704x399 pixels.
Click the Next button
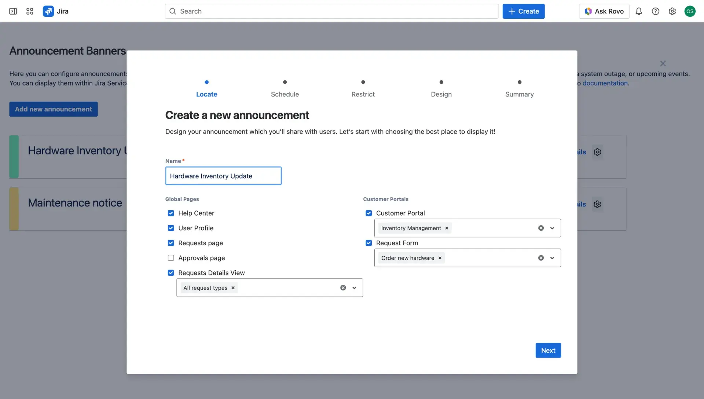pyautogui.click(x=548, y=350)
